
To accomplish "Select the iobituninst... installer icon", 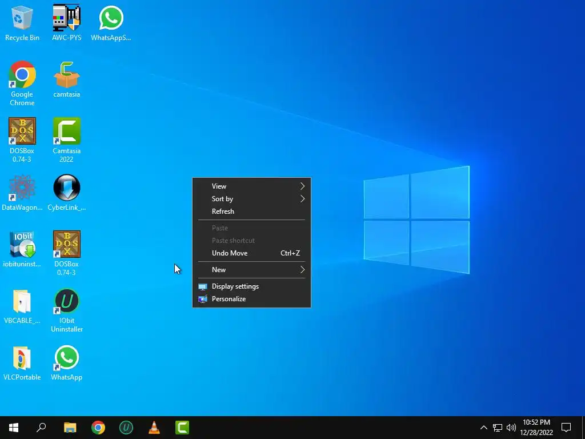I will (x=22, y=249).
